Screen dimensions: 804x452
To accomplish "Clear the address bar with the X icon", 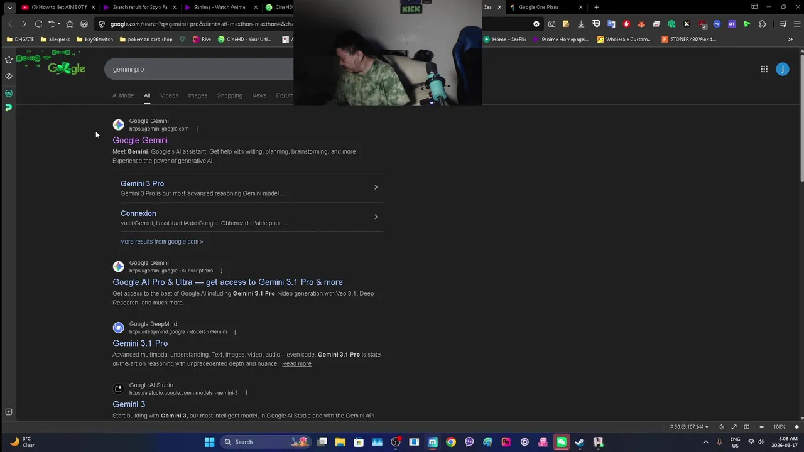I will pyautogui.click(x=536, y=24).
